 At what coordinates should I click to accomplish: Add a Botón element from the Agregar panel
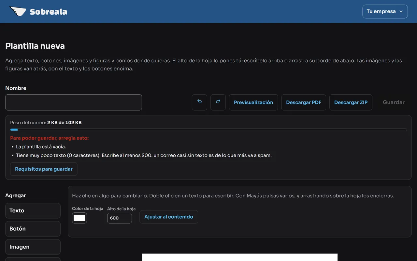click(33, 229)
